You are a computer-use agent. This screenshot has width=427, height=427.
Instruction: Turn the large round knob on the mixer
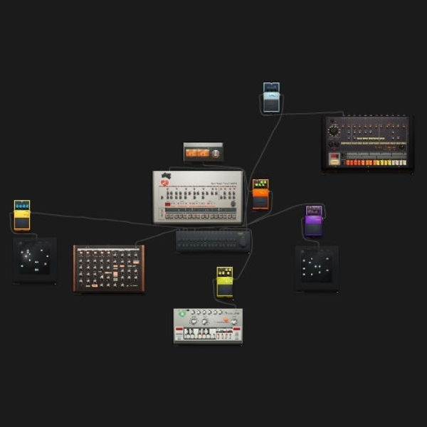pyautogui.click(x=243, y=242)
